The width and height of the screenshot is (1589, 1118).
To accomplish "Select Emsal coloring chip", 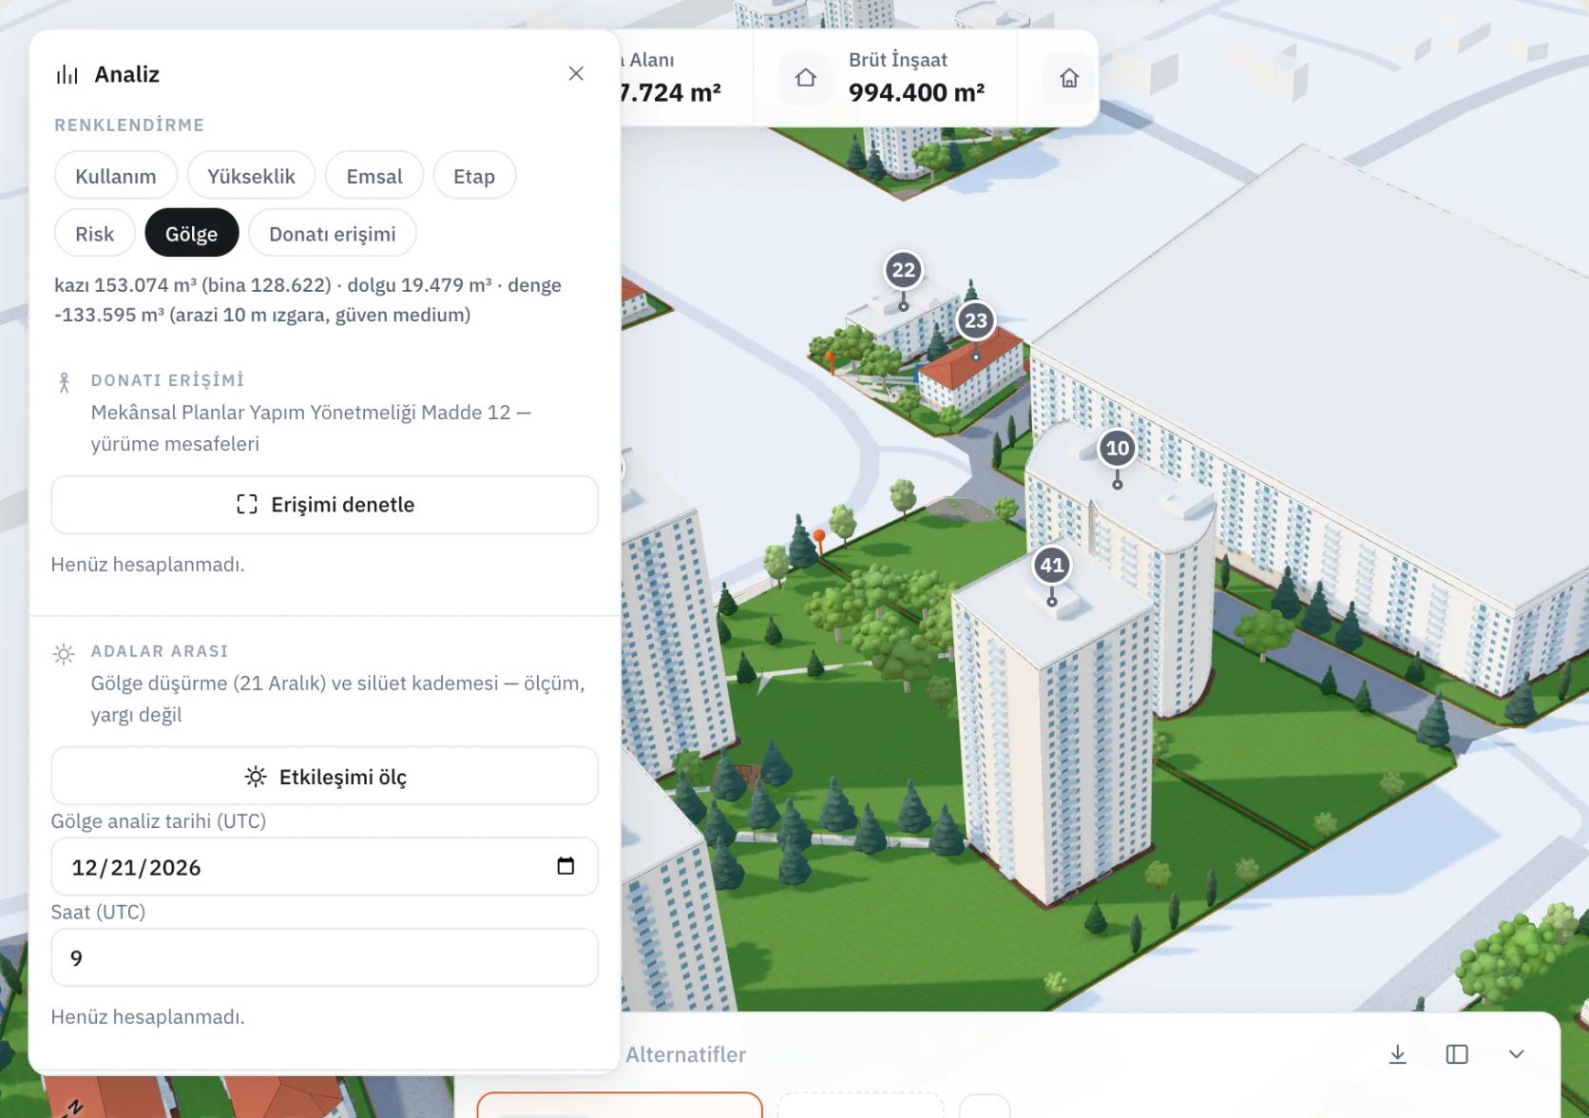I will [374, 176].
